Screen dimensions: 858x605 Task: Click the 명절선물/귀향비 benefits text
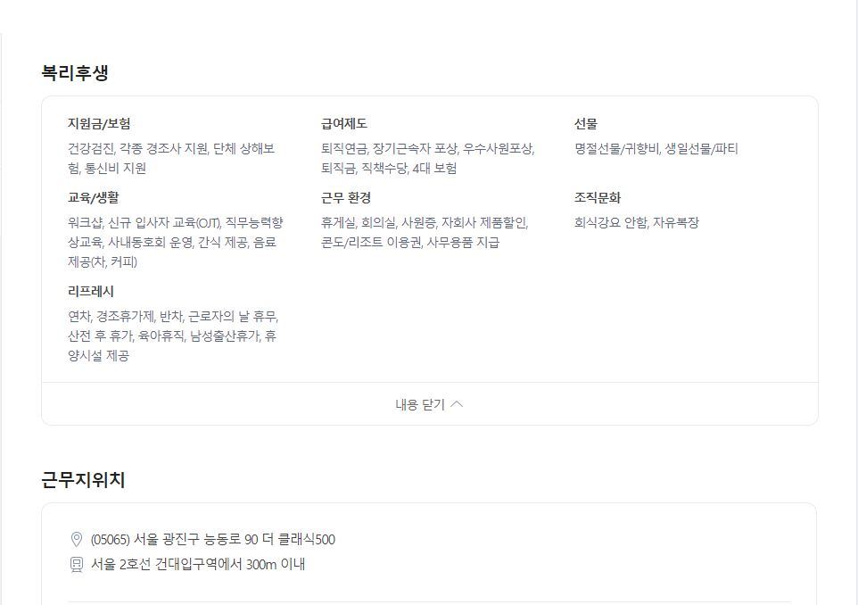click(x=616, y=148)
